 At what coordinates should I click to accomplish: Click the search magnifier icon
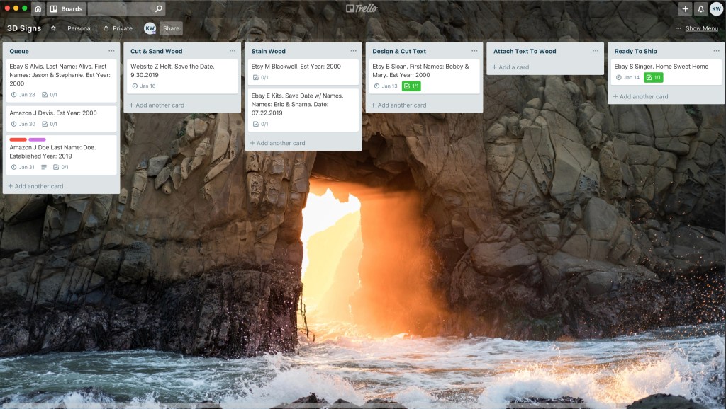pyautogui.click(x=158, y=9)
